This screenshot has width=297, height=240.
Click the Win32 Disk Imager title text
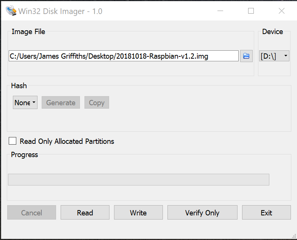click(x=60, y=11)
